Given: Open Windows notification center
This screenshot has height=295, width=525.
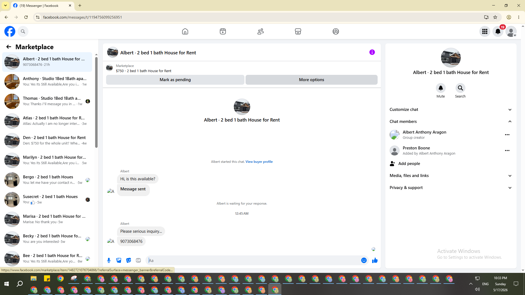Looking at the screenshot, I should [x=516, y=284].
